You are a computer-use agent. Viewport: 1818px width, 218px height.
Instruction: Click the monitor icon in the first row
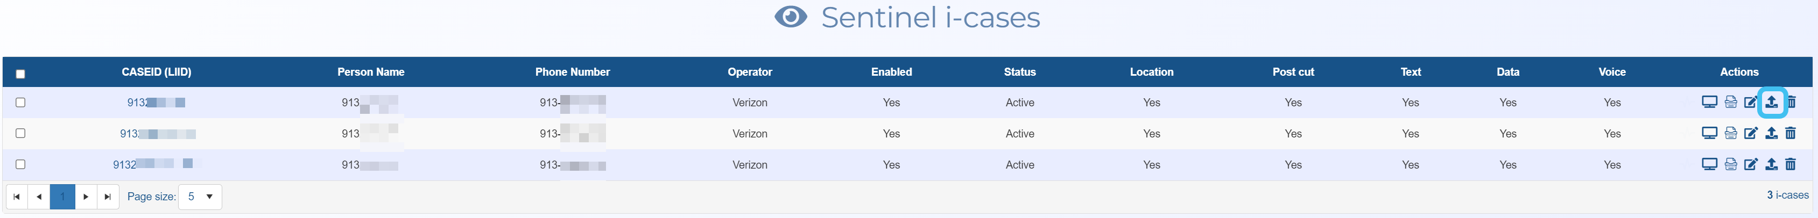click(1709, 103)
